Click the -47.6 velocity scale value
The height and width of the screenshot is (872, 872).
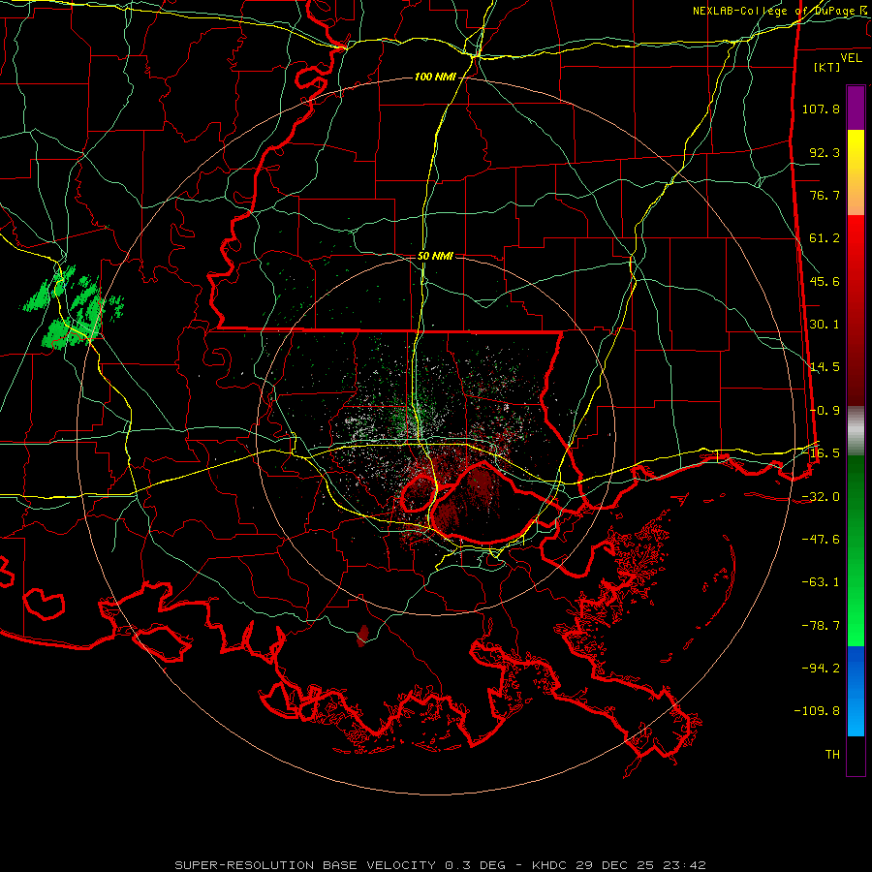[x=821, y=540]
